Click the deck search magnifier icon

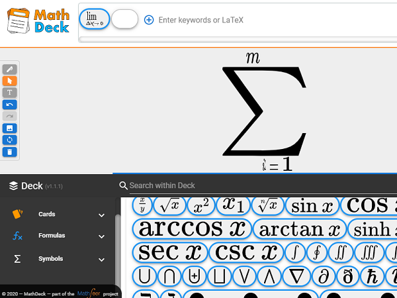pyautogui.click(x=123, y=185)
